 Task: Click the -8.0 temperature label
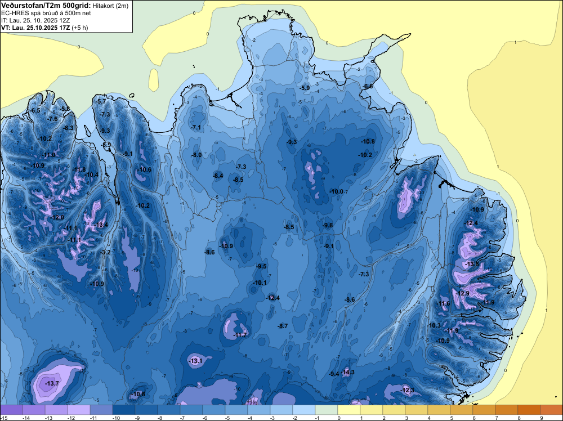(x=196, y=155)
